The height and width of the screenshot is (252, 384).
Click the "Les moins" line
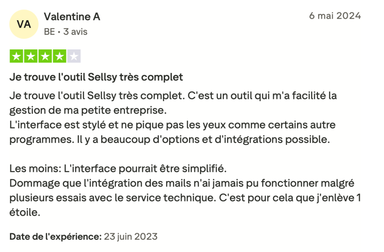pyautogui.click(x=118, y=169)
